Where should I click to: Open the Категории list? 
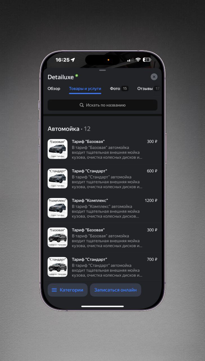(x=68, y=290)
